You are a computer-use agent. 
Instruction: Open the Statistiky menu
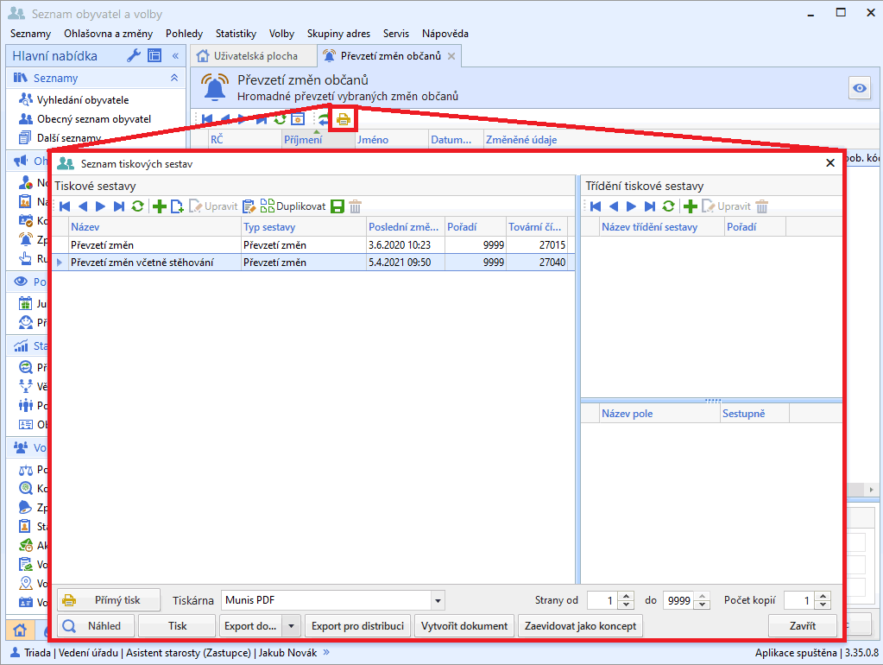[236, 34]
